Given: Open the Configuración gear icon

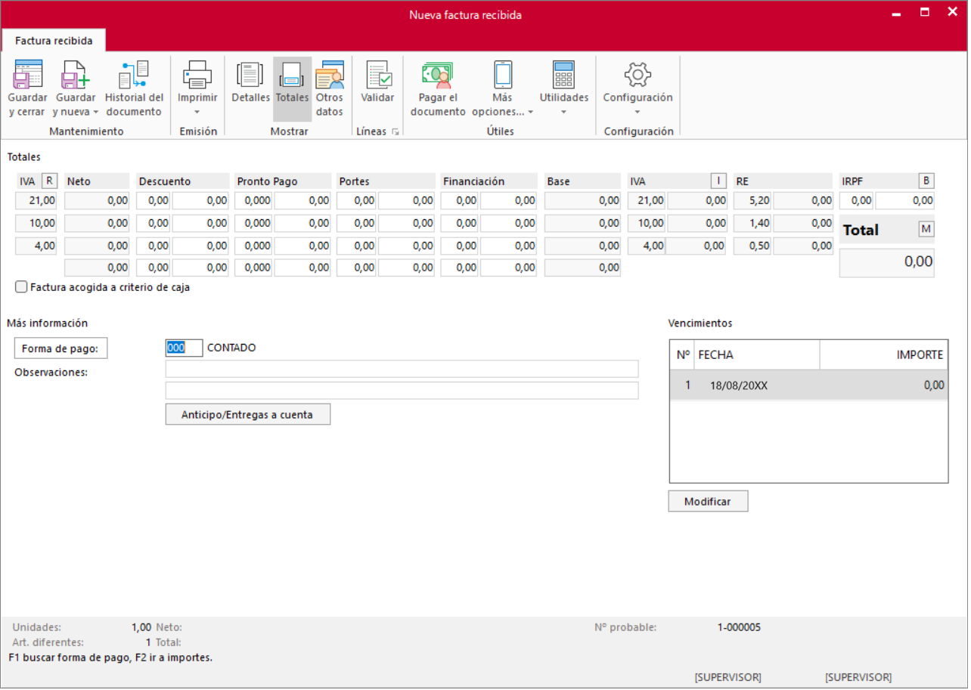Looking at the screenshot, I should [638, 74].
